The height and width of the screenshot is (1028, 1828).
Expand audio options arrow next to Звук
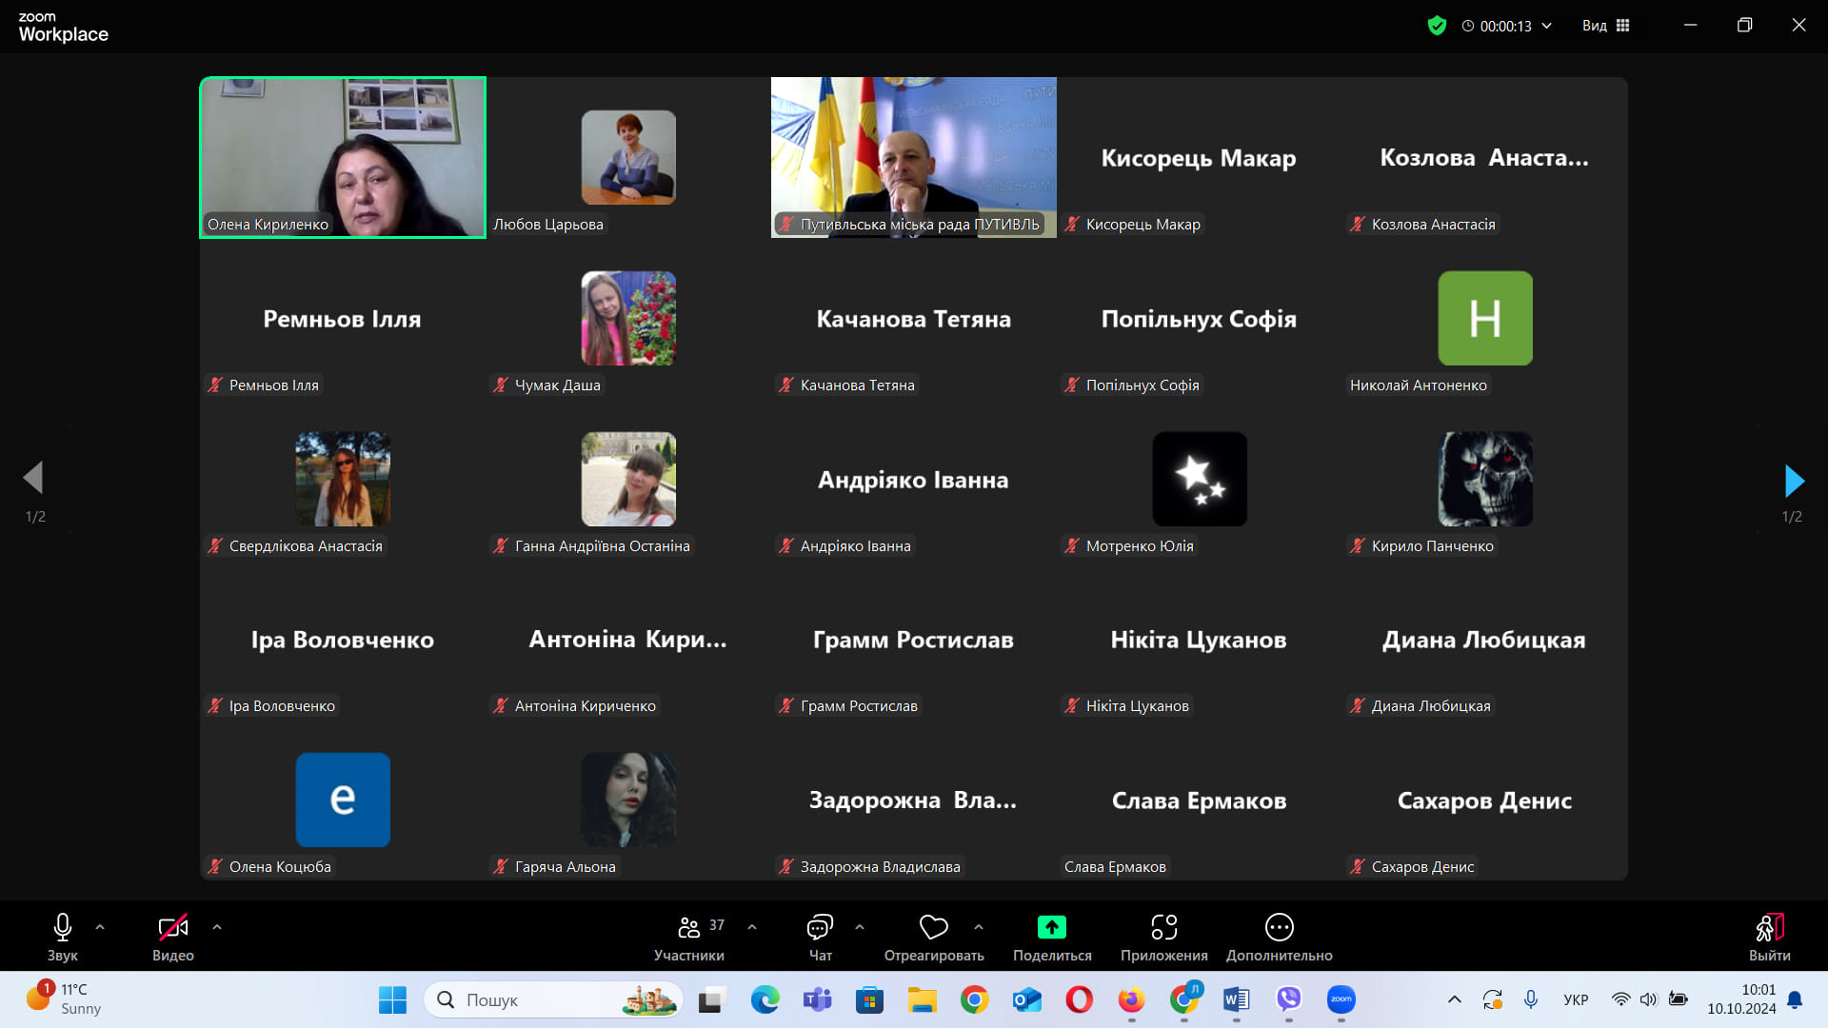[100, 926]
